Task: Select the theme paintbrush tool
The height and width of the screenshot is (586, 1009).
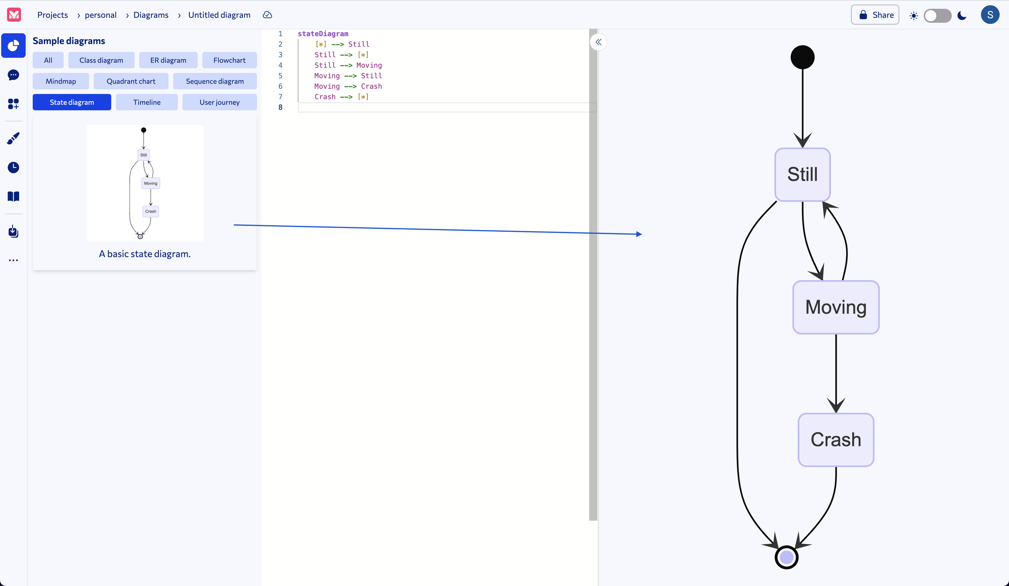Action: pos(13,138)
